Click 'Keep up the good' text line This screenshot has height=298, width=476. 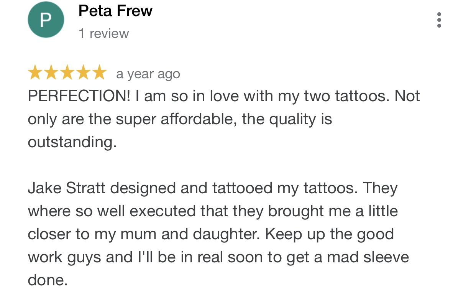point(329,234)
